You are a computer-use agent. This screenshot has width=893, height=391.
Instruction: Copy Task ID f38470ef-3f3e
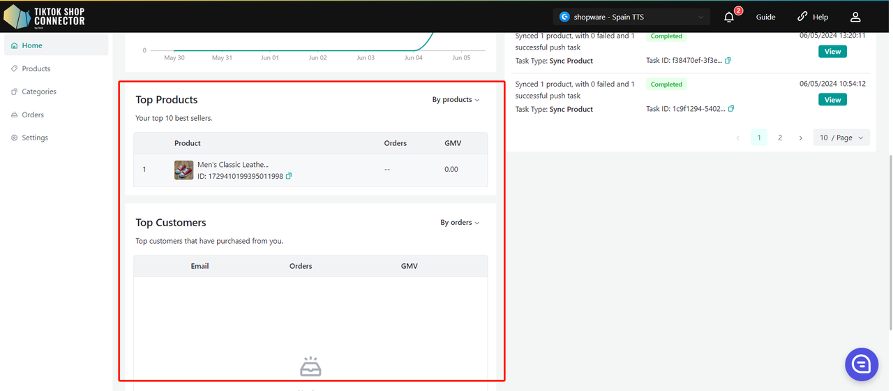click(728, 61)
